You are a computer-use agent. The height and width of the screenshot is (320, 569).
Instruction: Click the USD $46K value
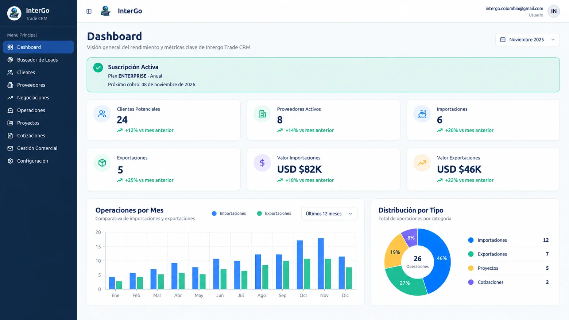click(459, 169)
